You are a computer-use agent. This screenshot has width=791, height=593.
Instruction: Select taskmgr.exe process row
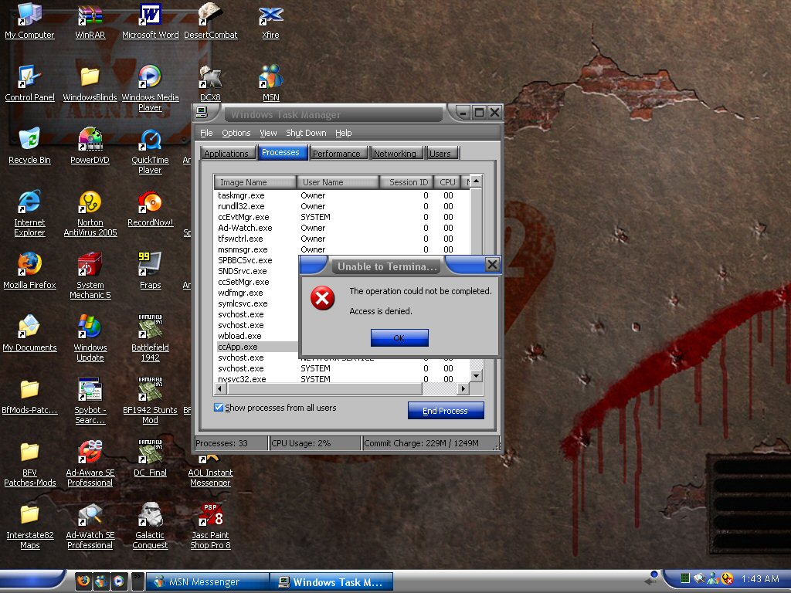coord(342,195)
